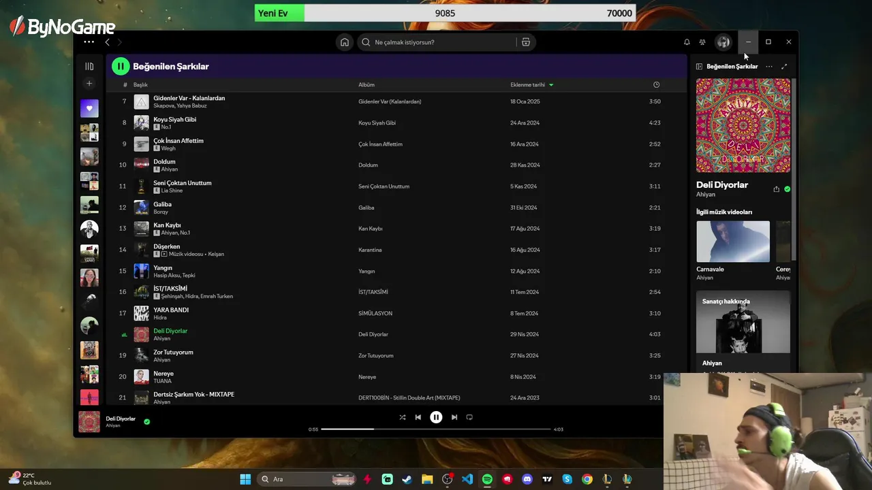This screenshot has width=872, height=490.
Task: Open more options in Now Playing panel
Action: (x=769, y=67)
